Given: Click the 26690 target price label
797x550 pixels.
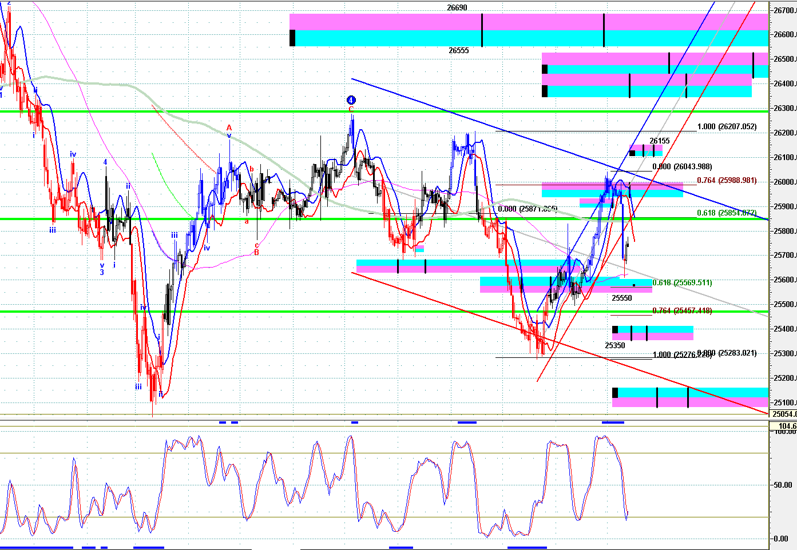Looking at the screenshot, I should (457, 8).
